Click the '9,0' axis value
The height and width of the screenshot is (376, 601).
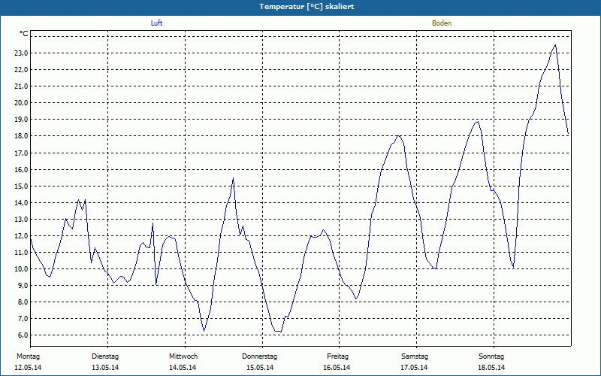(x=23, y=286)
